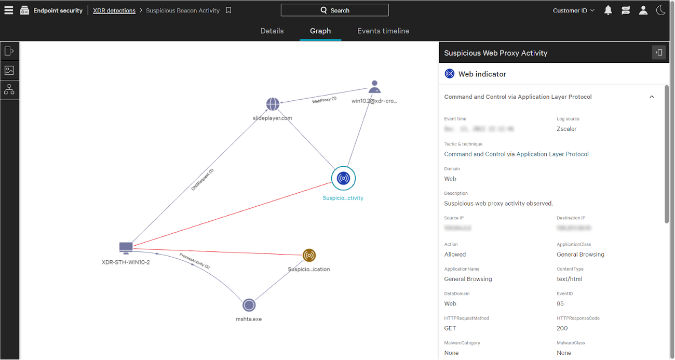Switch to the Details tab

pyautogui.click(x=272, y=31)
